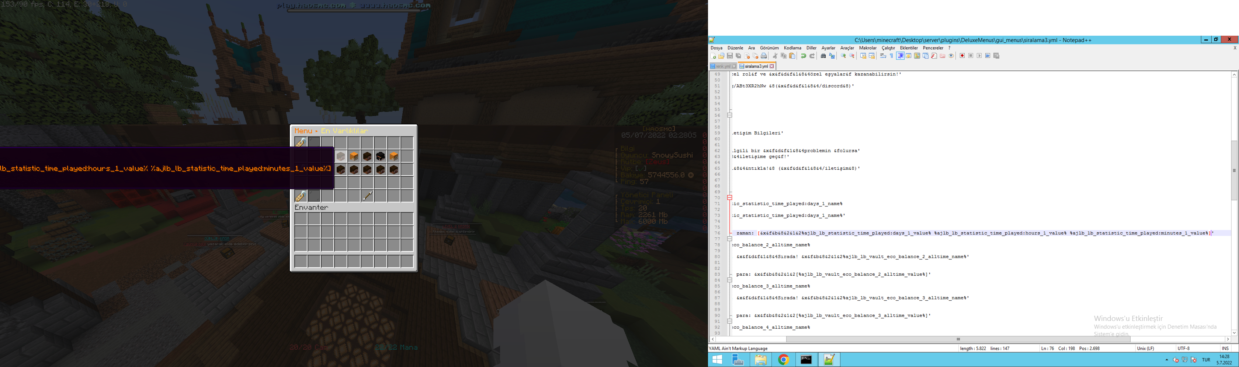Click the arrow item in the Minecraft menu

click(x=368, y=196)
